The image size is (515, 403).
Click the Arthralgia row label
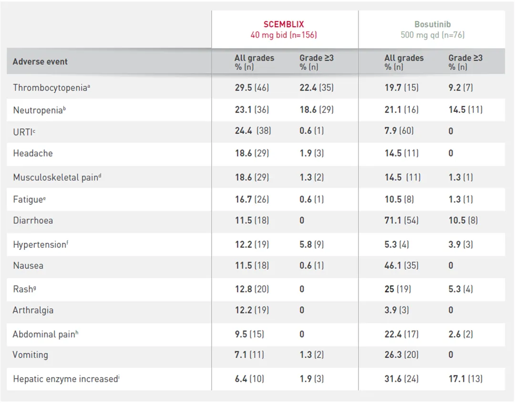click(x=33, y=310)
